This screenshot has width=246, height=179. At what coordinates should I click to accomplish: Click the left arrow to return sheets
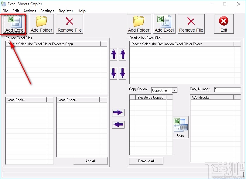coord(118,125)
